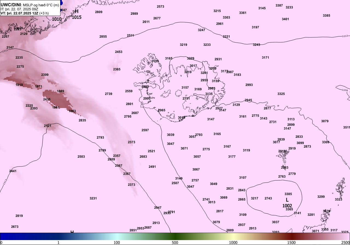This screenshot has width=350, height=245.
Task: Click the 3099 height value
Action: (300, 143)
